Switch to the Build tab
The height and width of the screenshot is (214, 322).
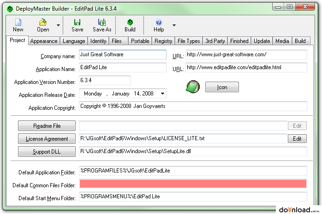tap(300, 41)
